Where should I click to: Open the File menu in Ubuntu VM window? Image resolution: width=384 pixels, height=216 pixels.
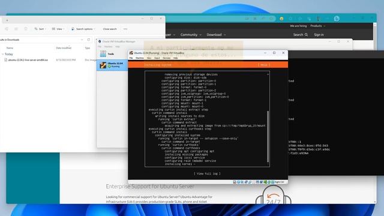pyautogui.click(x=131, y=58)
